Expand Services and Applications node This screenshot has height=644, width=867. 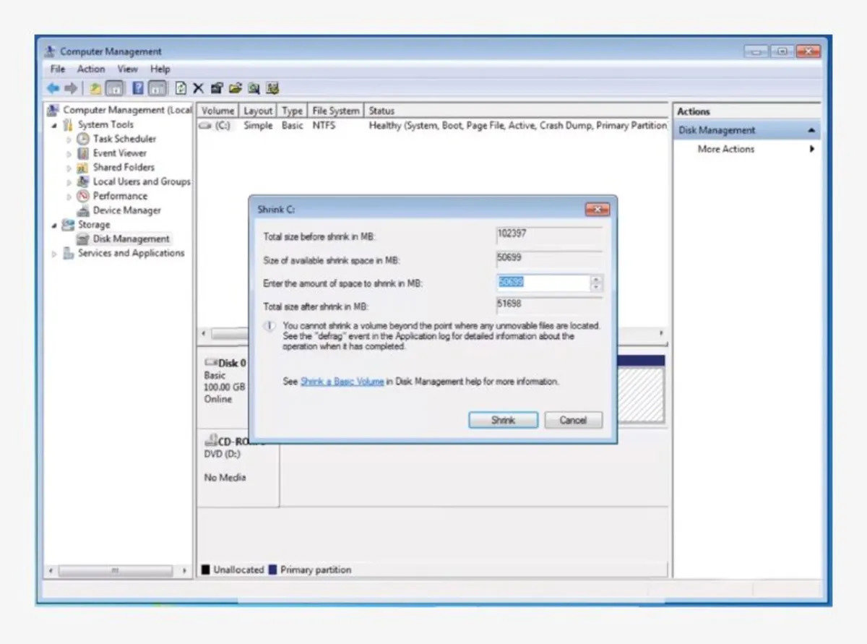[55, 254]
